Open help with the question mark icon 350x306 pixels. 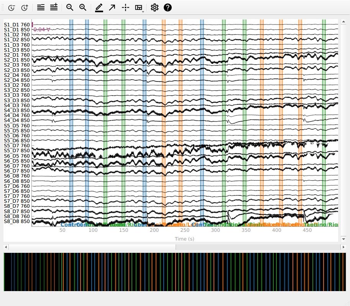click(x=168, y=7)
